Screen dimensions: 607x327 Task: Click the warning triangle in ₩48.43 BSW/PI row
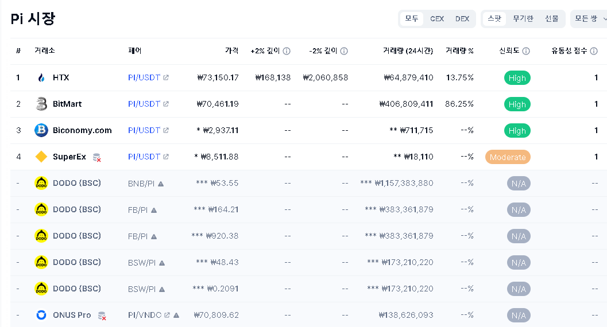[162, 263]
